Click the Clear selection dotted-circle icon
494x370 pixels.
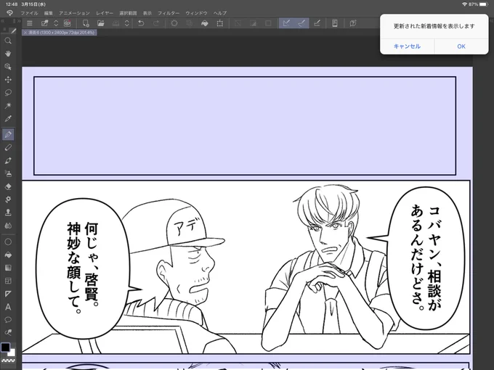(x=174, y=23)
